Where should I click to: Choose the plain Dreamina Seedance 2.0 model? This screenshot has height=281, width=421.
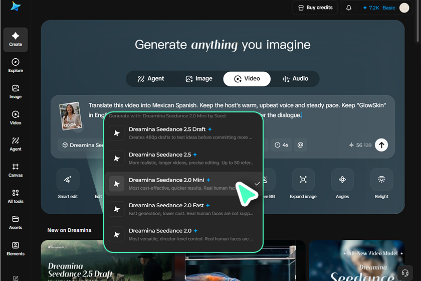pos(183,234)
